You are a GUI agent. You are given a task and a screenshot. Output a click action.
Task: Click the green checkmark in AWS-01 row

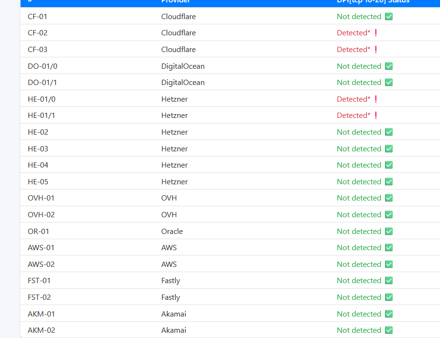coord(389,248)
